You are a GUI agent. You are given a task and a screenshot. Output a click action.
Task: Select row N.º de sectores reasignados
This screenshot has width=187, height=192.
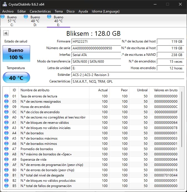click(91, 101)
